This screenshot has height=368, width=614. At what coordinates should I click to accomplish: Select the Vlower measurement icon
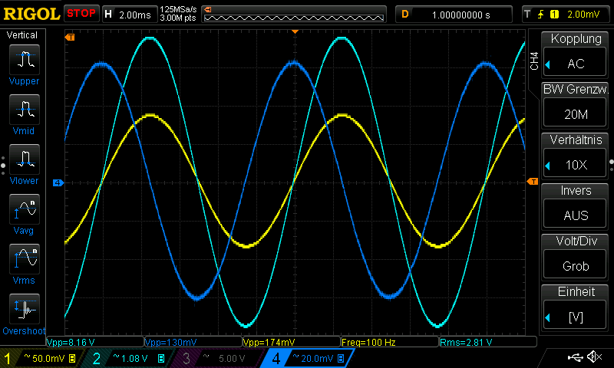(x=25, y=159)
